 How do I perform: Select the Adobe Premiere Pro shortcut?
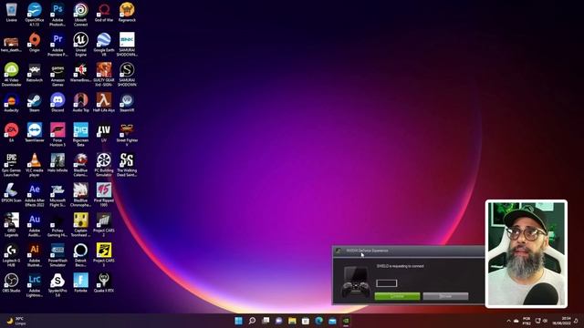[57, 45]
